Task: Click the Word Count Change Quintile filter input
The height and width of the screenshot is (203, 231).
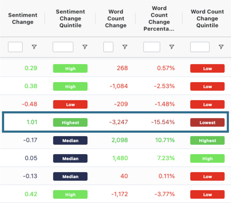Action: coord(200,47)
